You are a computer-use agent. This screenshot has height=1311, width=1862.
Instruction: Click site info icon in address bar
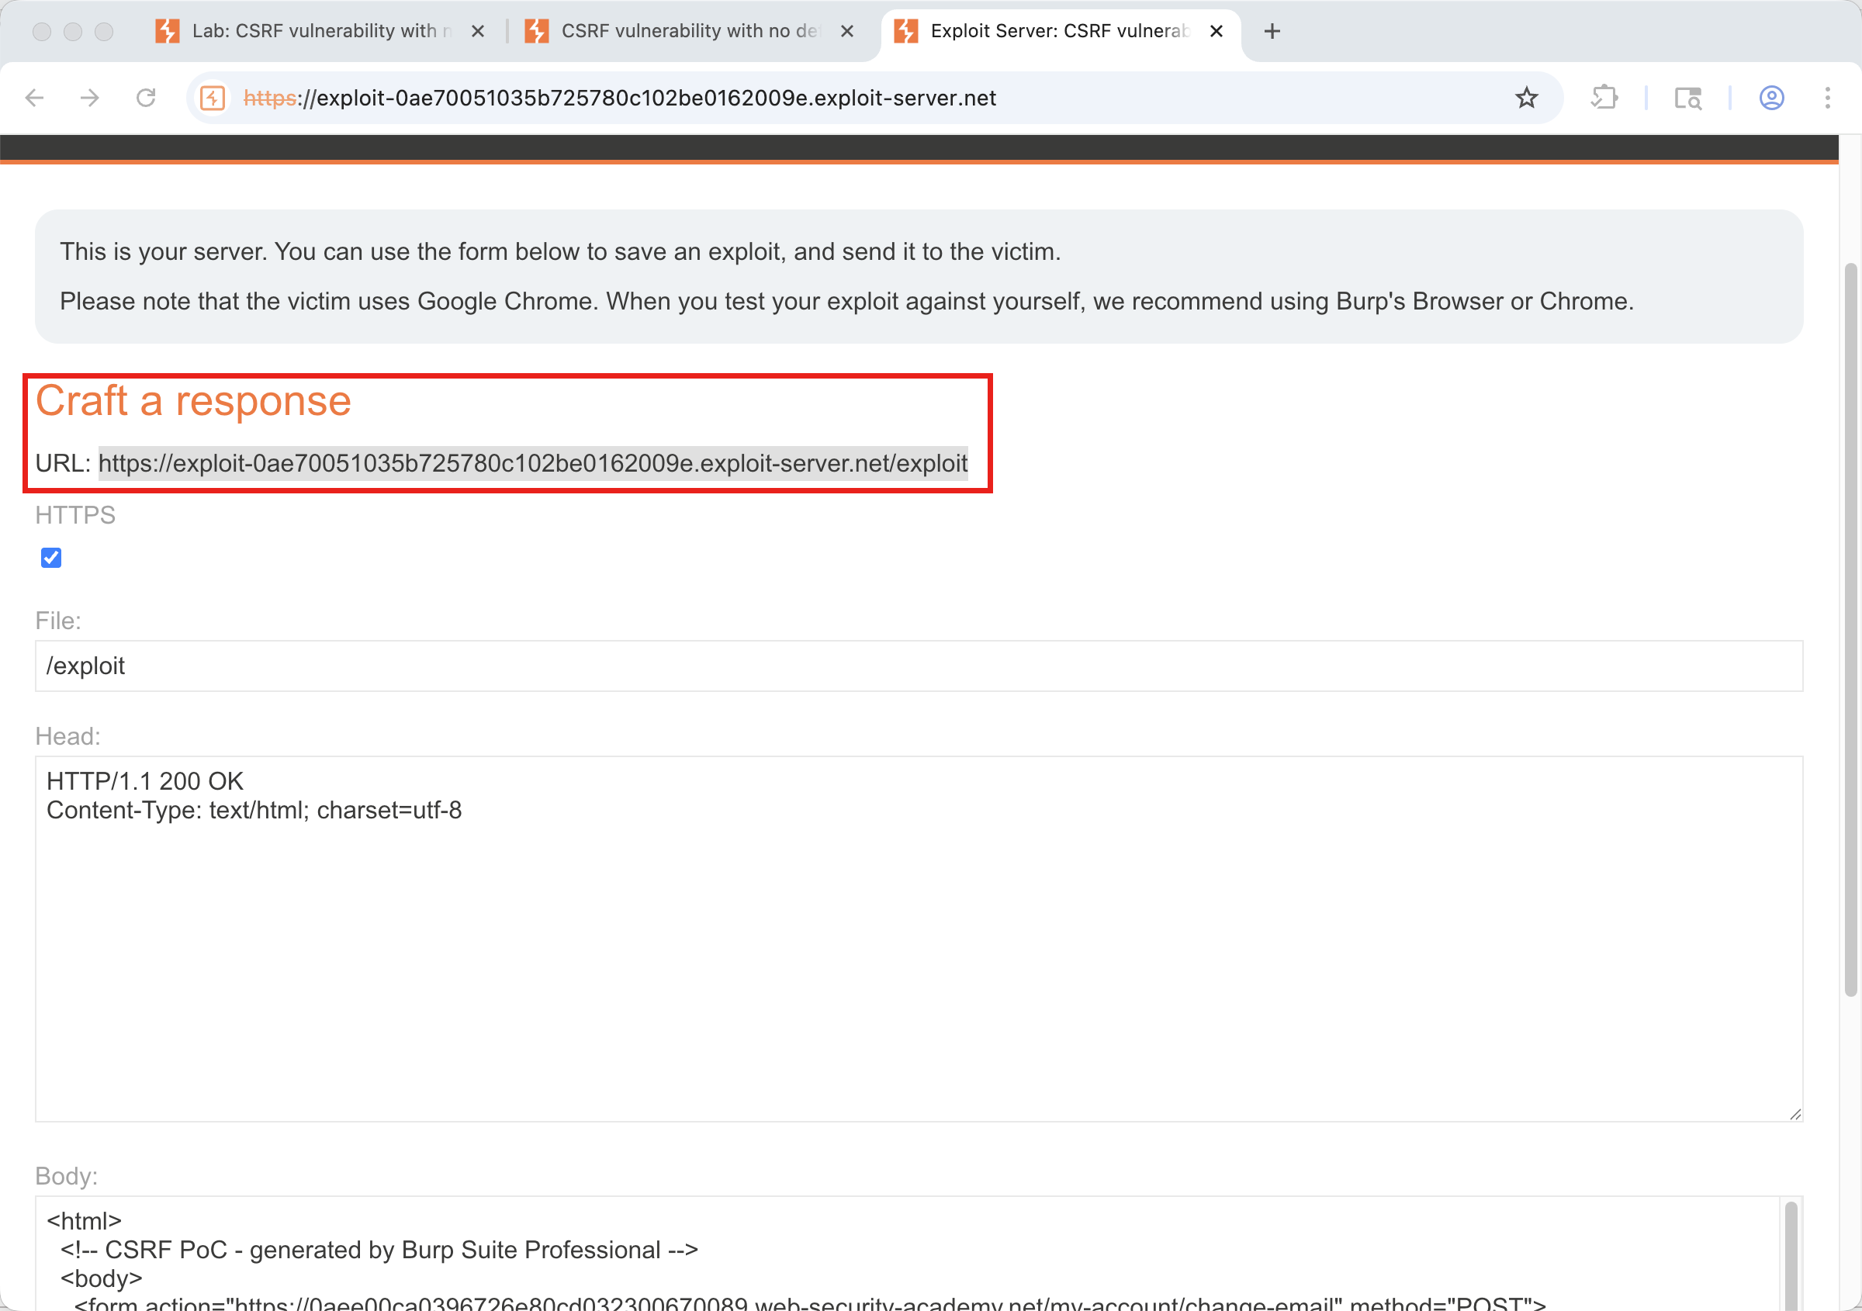pos(213,98)
